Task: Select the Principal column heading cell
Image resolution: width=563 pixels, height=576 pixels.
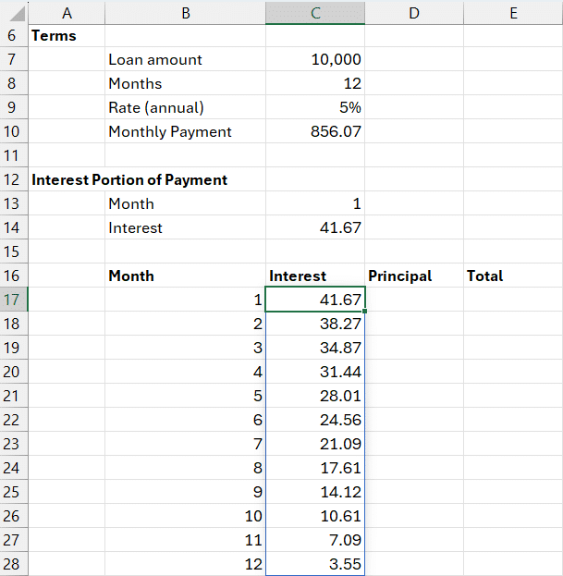Action: 413,276
